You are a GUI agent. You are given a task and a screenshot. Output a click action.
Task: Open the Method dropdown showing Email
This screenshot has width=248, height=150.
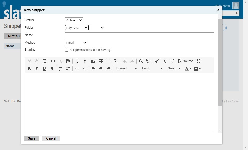76,43
